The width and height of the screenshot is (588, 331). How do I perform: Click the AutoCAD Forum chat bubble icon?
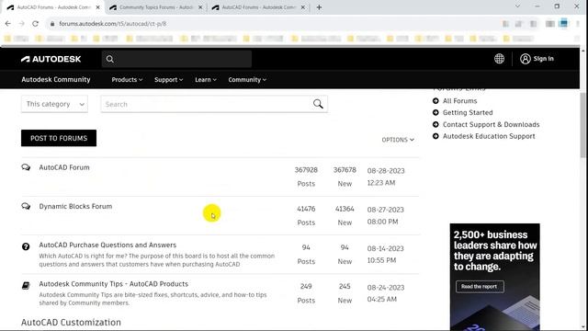[26, 167]
